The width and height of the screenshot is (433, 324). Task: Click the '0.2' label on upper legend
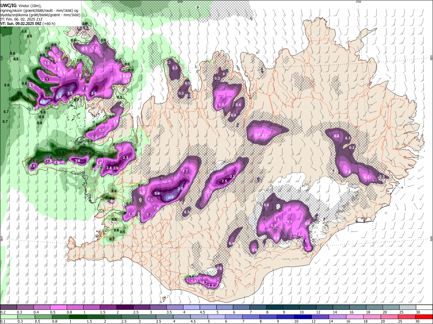click(3, 312)
